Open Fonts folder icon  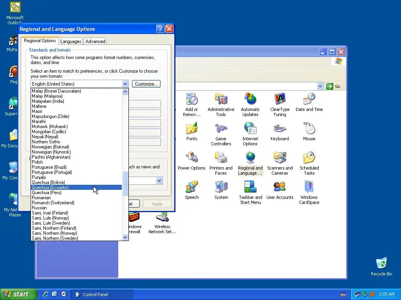[x=191, y=128]
